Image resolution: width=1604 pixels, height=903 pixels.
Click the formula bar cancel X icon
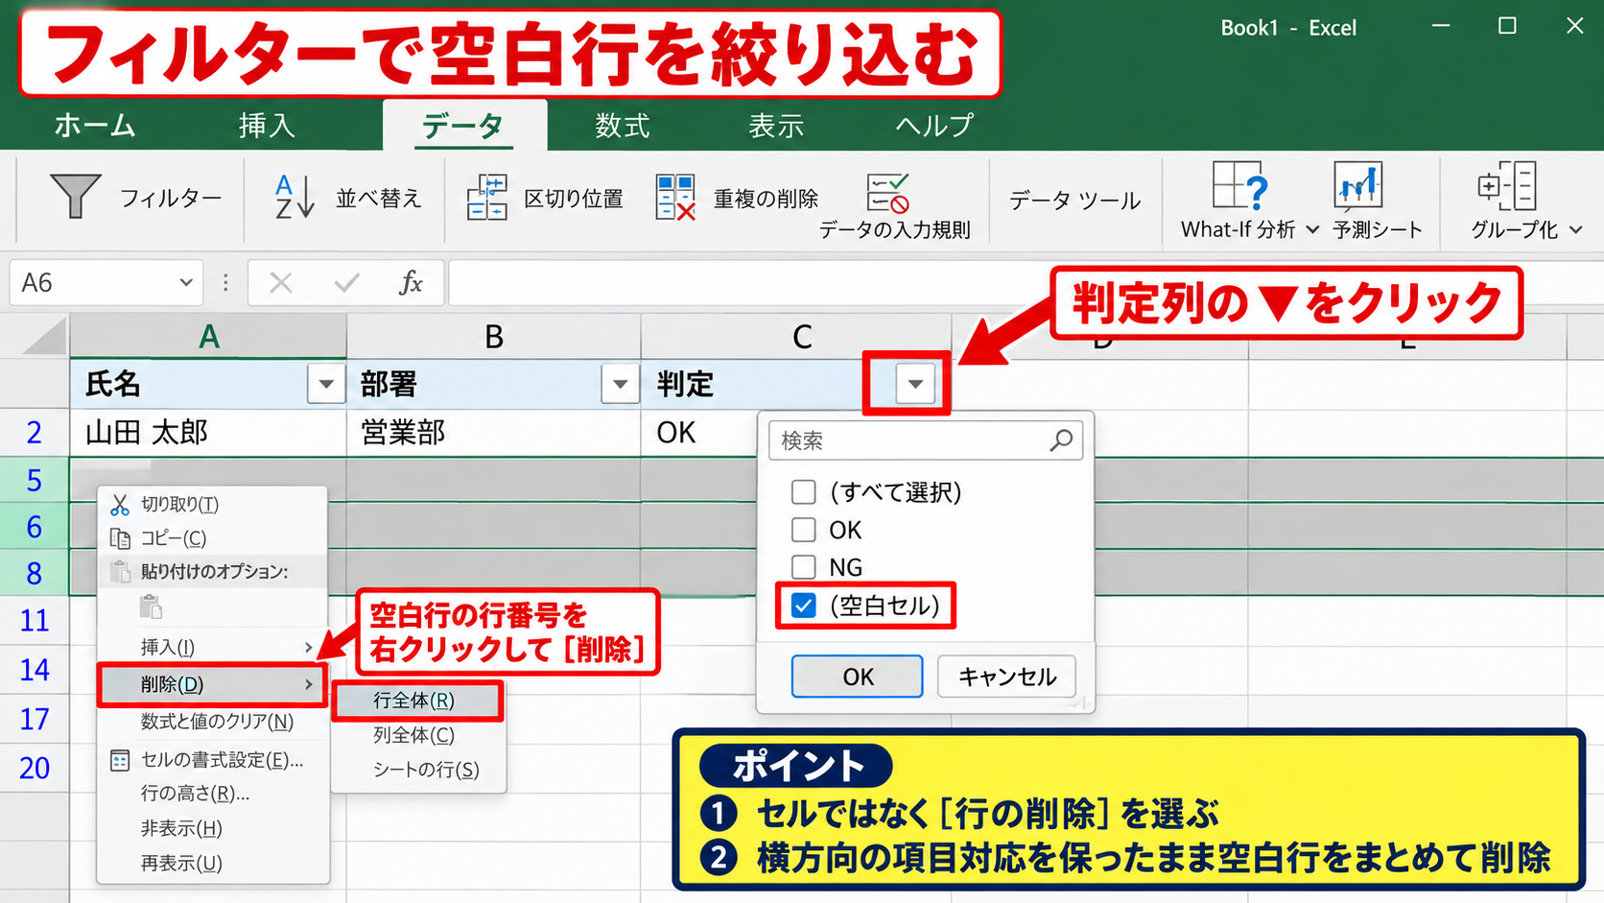click(x=281, y=282)
